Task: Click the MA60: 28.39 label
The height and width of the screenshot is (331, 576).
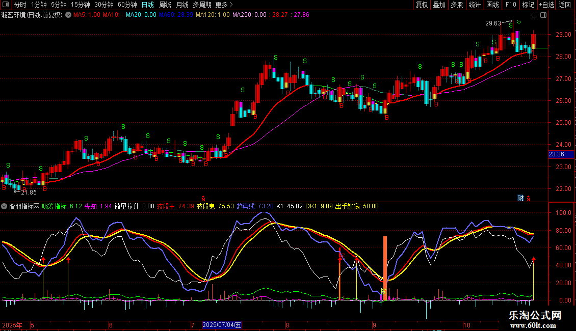Action: click(x=176, y=15)
